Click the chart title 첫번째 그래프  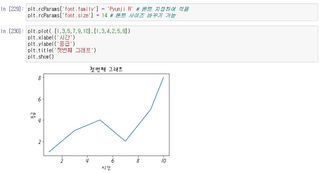coord(106,70)
